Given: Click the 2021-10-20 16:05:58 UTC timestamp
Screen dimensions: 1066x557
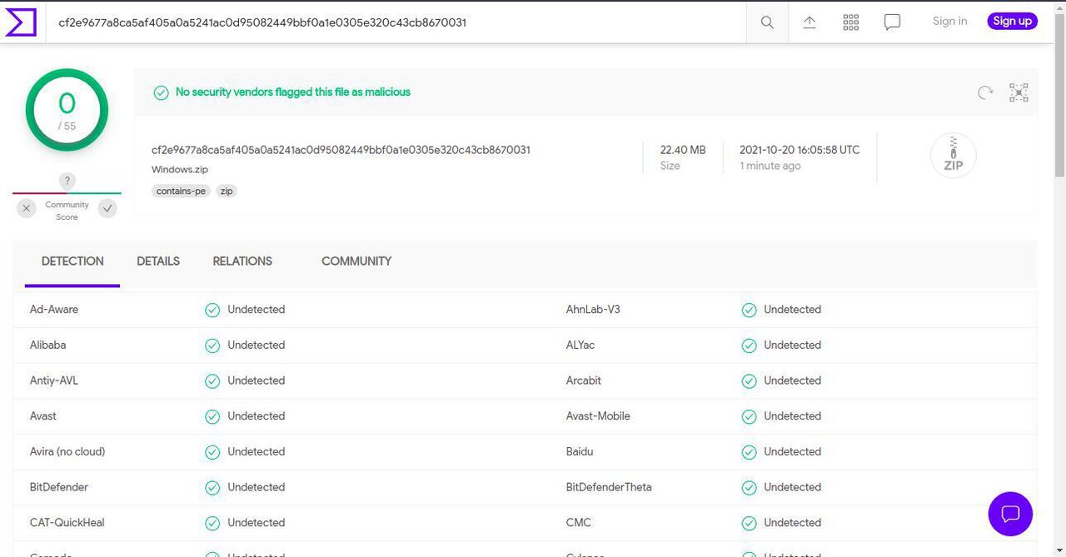Looking at the screenshot, I should [799, 150].
